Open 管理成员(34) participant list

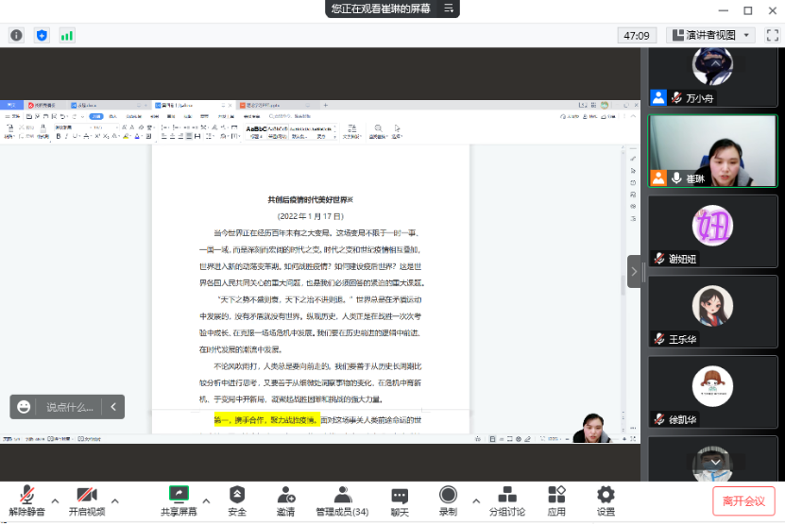342,500
